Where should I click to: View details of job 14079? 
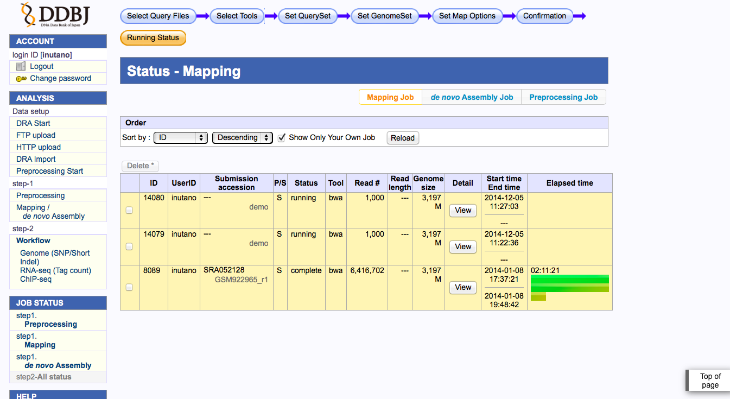coord(462,247)
